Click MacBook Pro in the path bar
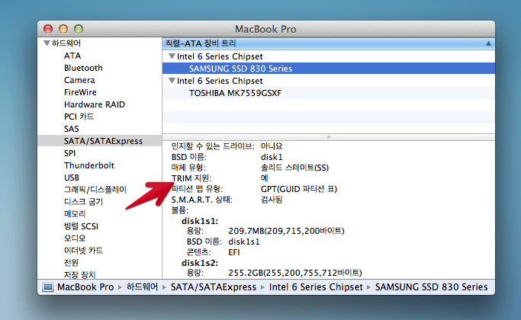Viewport: 521px width, 320px height. click(x=85, y=286)
